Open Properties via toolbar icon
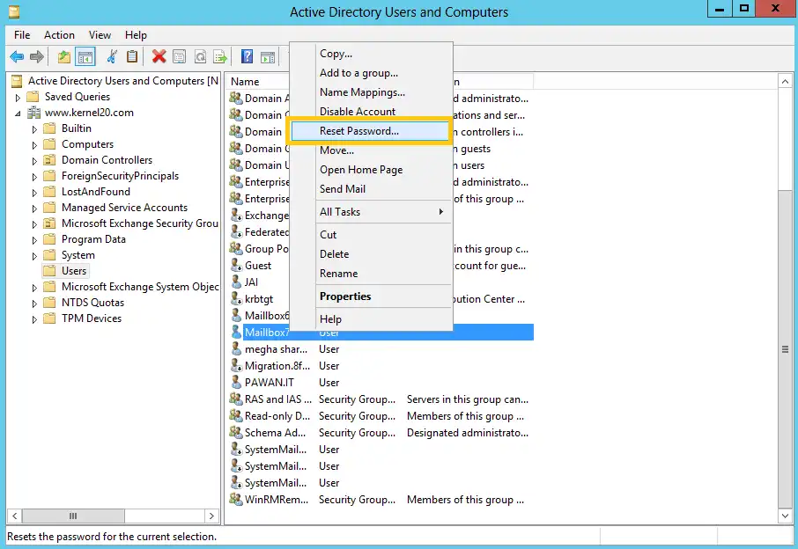798x549 pixels. coord(179,56)
